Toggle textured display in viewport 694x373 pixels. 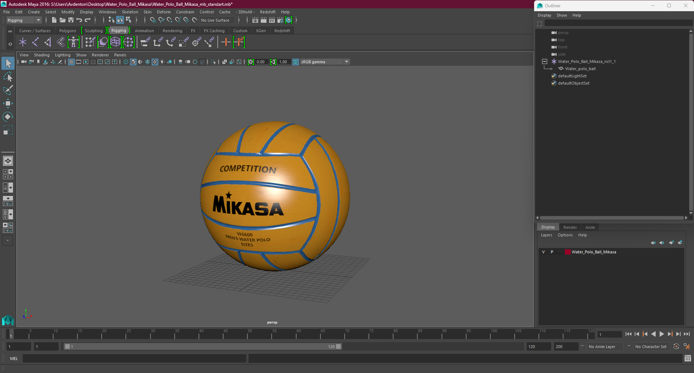[155, 62]
